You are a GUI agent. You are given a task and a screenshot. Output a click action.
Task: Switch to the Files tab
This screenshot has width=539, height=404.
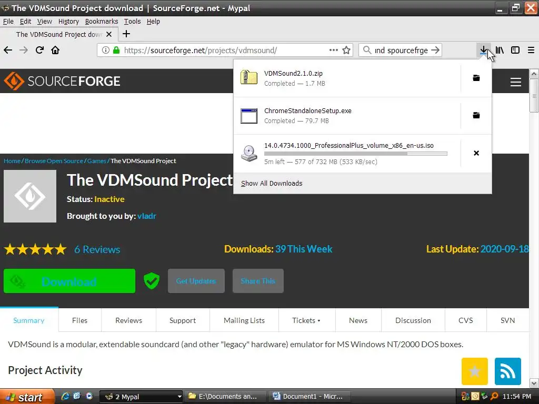tap(80, 320)
